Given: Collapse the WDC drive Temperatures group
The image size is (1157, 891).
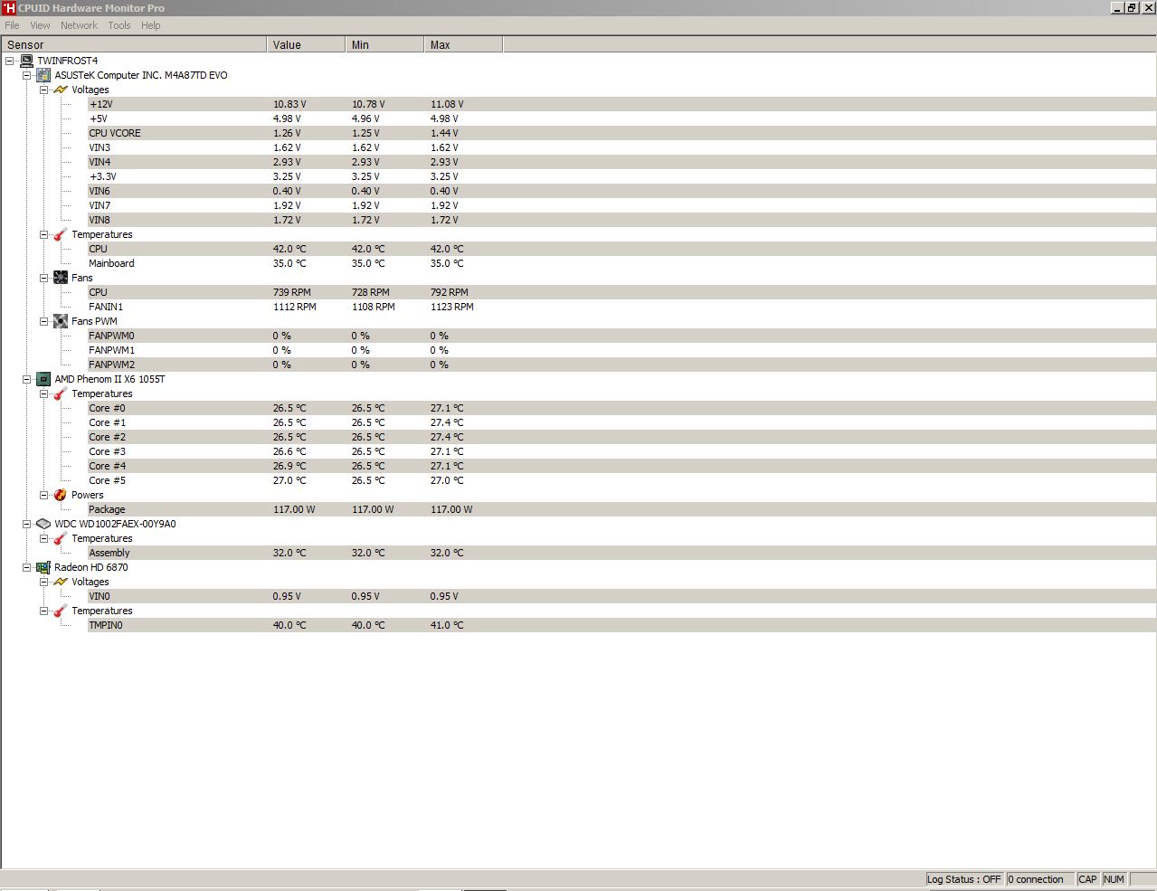Looking at the screenshot, I should tap(43, 538).
